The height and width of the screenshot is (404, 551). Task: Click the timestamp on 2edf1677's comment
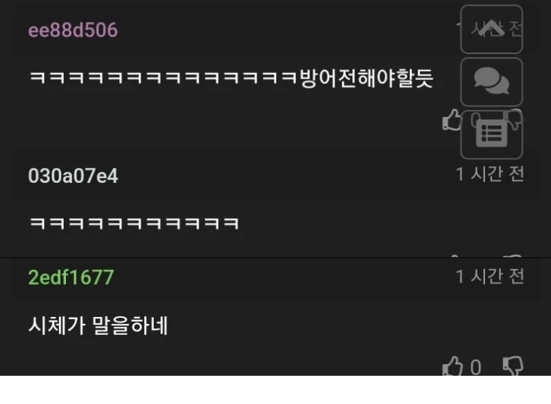(x=490, y=276)
